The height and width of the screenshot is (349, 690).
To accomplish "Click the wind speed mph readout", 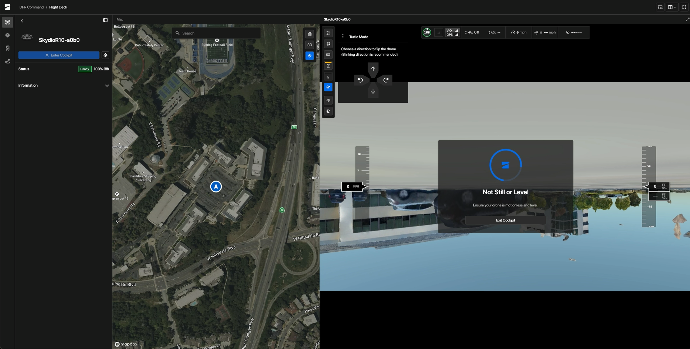I will click(545, 32).
